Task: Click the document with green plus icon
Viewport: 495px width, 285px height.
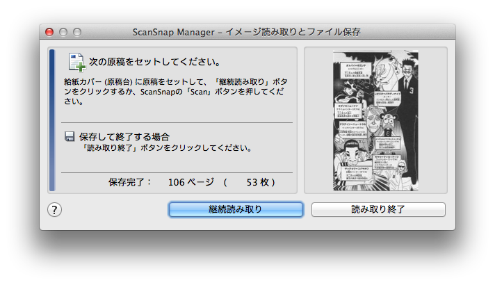Action: (76, 62)
